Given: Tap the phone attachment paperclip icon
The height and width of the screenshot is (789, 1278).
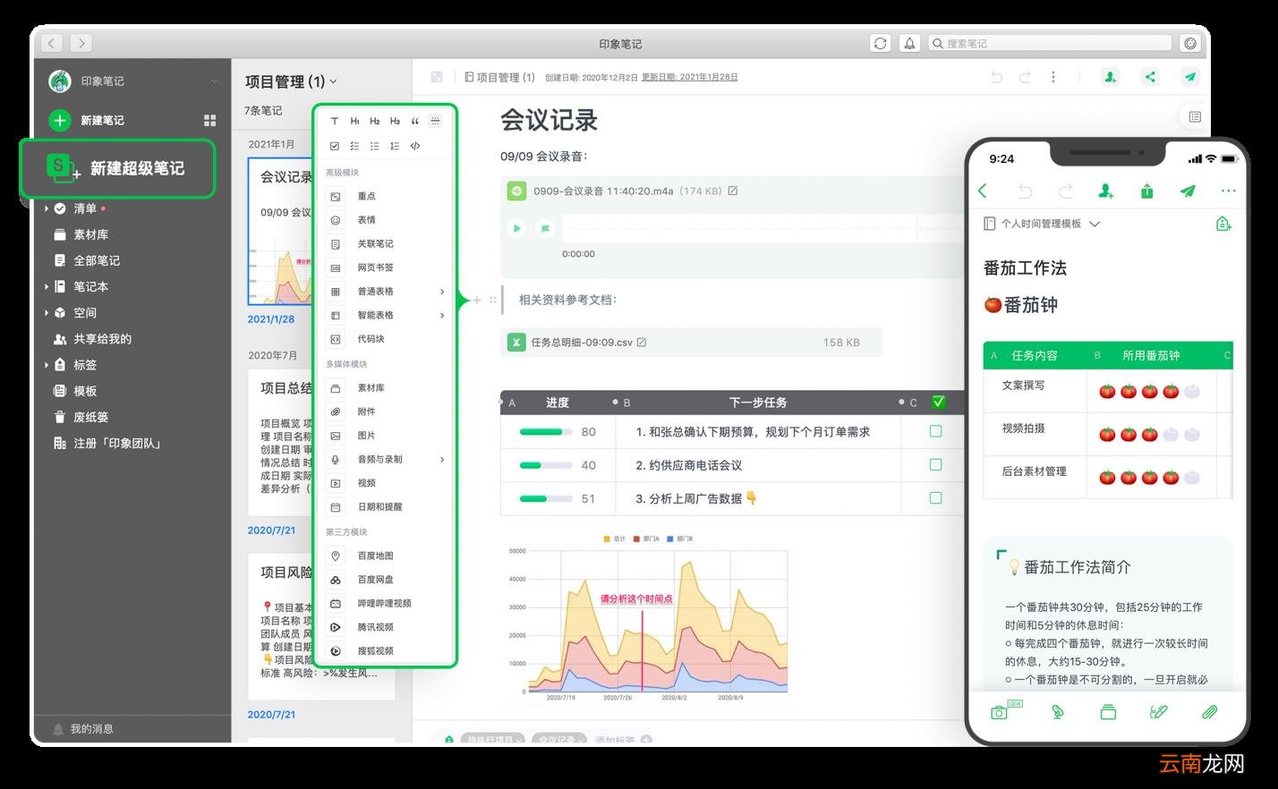Looking at the screenshot, I should click(1209, 712).
